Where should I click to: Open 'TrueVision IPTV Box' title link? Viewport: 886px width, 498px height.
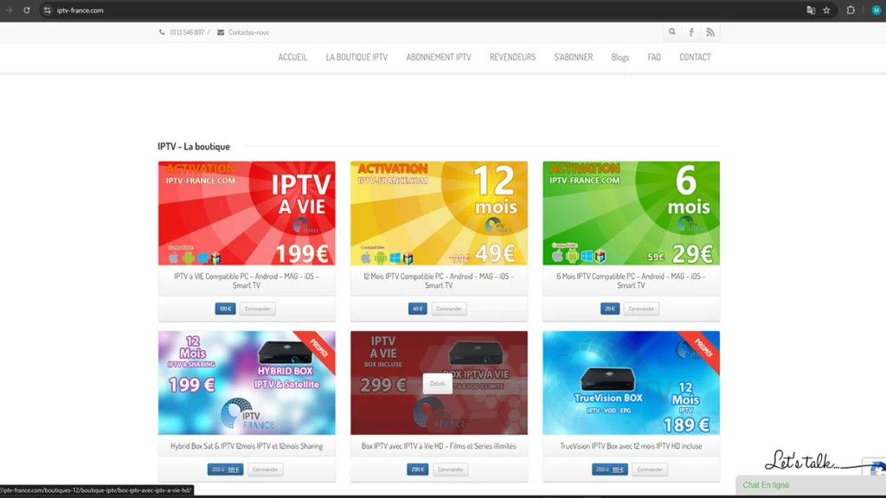631,446
